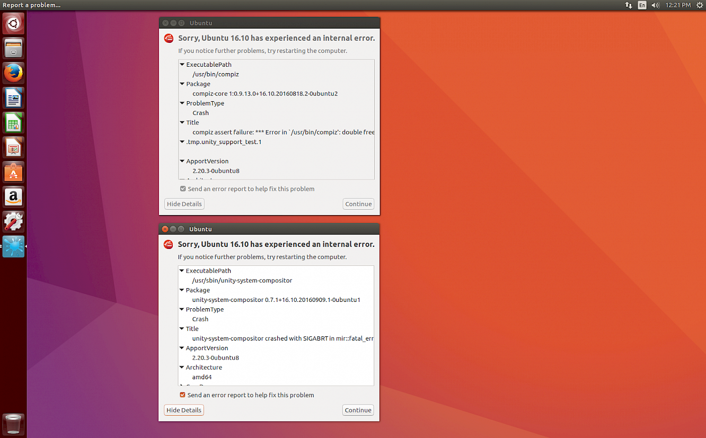706x438 pixels.
Task: Open the network indicator menu
Action: click(629, 5)
